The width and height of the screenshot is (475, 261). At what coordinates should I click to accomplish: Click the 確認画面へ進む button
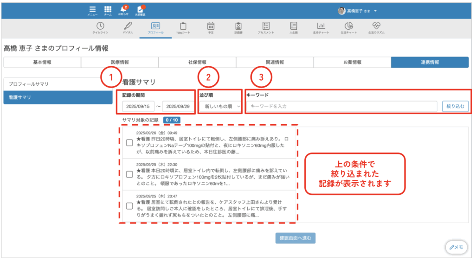[295, 239]
